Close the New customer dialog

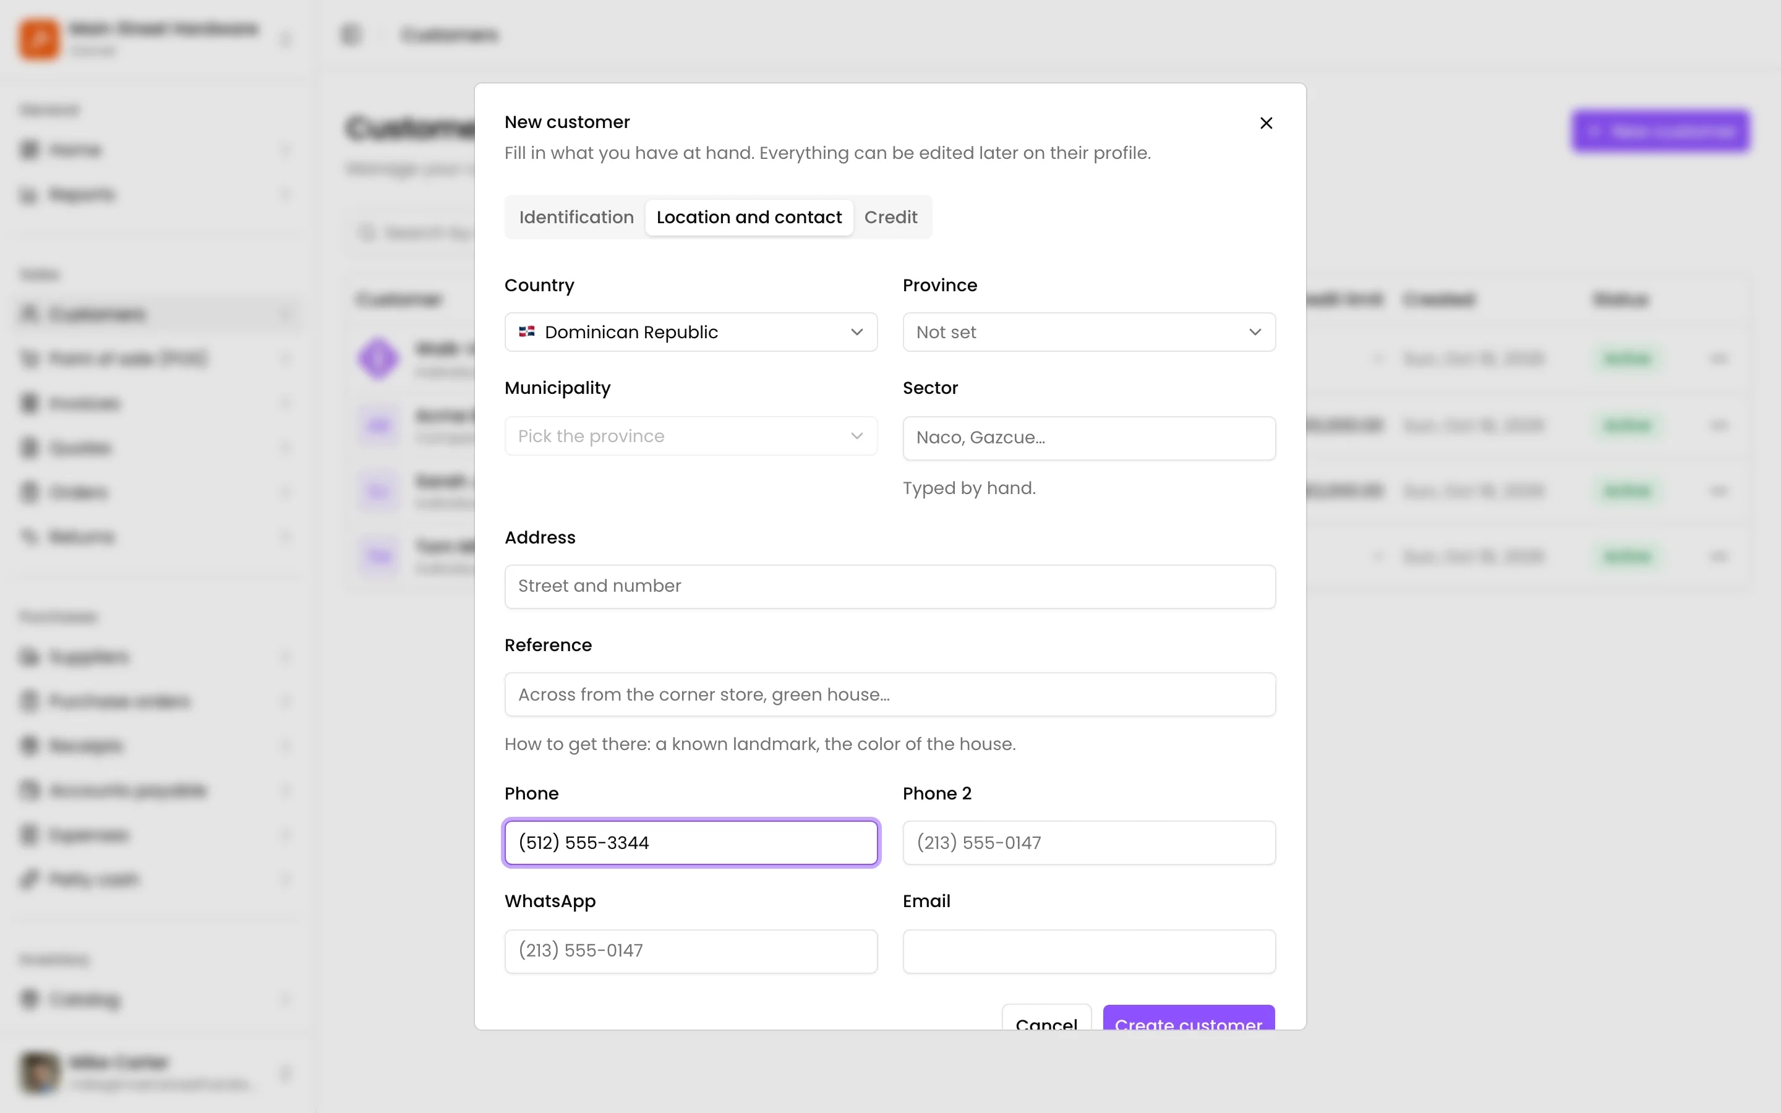(x=1266, y=123)
